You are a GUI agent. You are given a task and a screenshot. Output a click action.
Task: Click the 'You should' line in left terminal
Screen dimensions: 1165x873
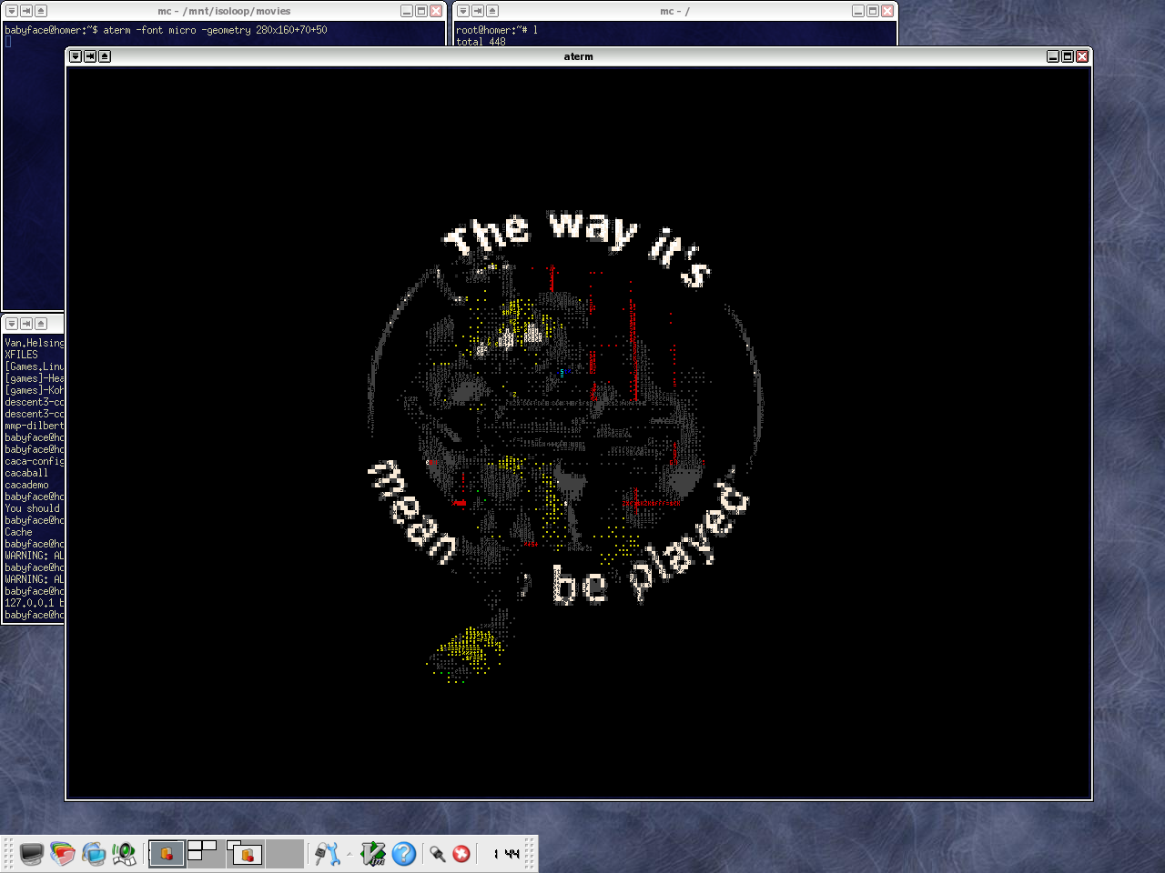pyautogui.click(x=32, y=508)
